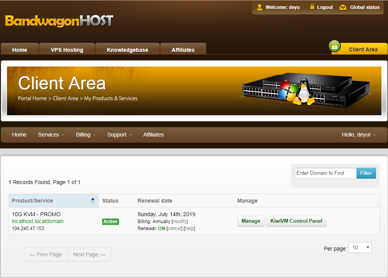Click the Manage column header

pos(247,201)
